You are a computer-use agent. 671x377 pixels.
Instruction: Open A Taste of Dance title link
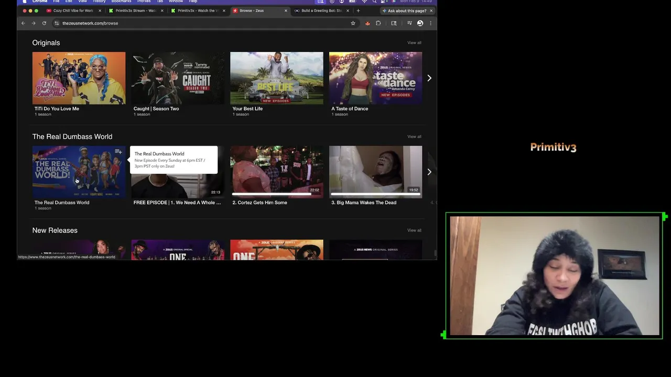coord(350,109)
